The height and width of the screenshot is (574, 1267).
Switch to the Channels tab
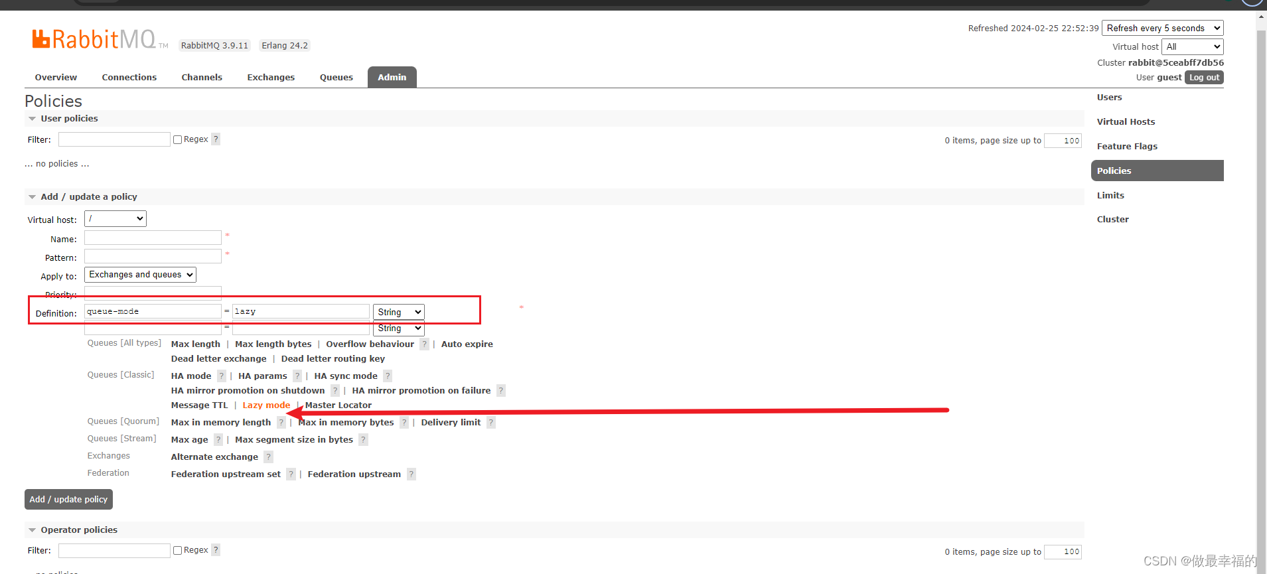(x=202, y=78)
